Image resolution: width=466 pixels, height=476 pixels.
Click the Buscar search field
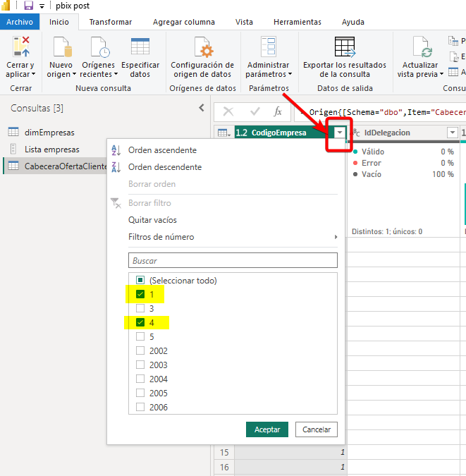click(233, 260)
